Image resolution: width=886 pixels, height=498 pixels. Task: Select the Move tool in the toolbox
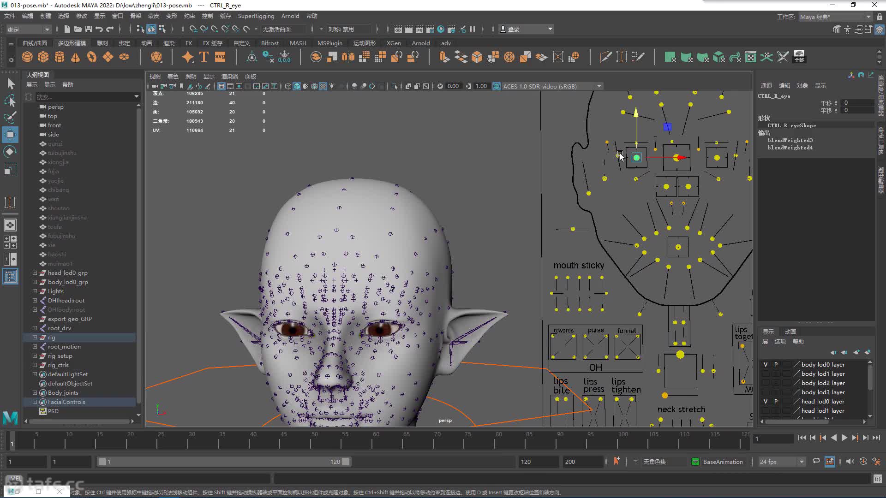click(10, 135)
